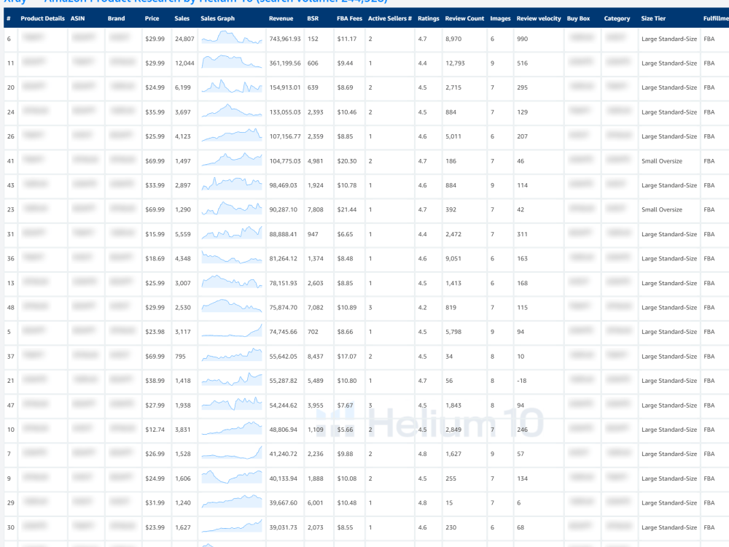Select sales value 3,007

click(183, 283)
